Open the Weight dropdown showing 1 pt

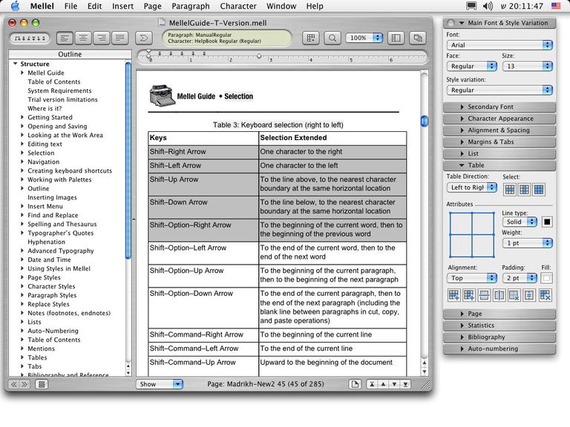[527, 243]
